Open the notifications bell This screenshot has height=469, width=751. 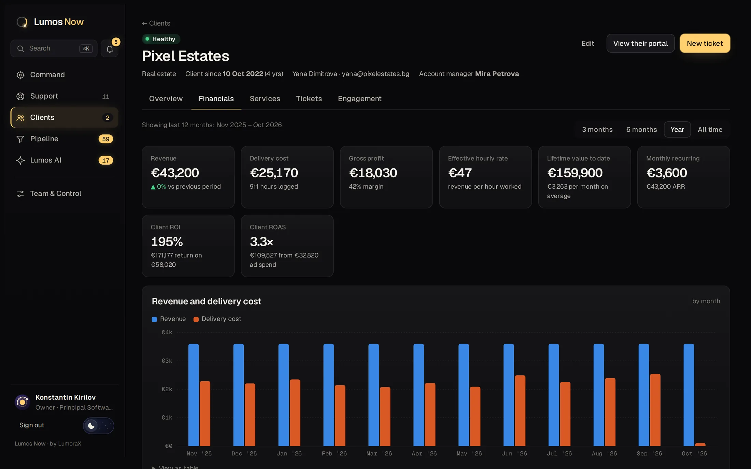110,48
